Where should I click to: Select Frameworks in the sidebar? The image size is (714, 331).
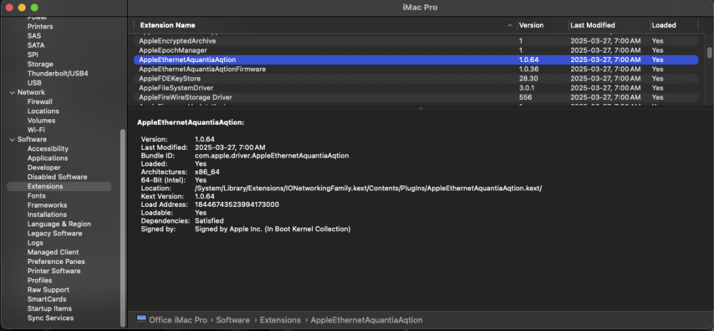point(47,205)
